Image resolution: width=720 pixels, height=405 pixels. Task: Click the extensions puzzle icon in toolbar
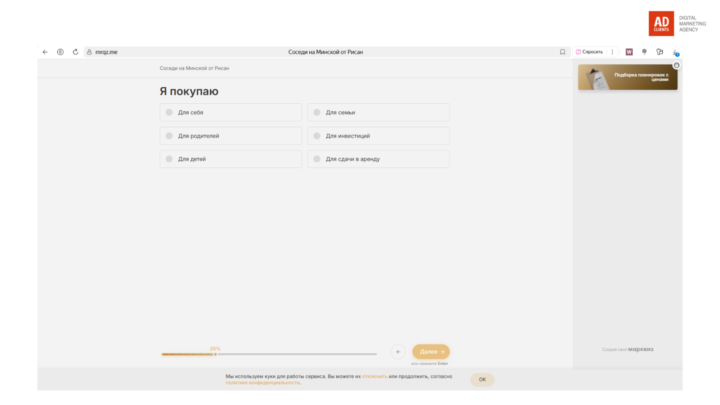click(659, 52)
